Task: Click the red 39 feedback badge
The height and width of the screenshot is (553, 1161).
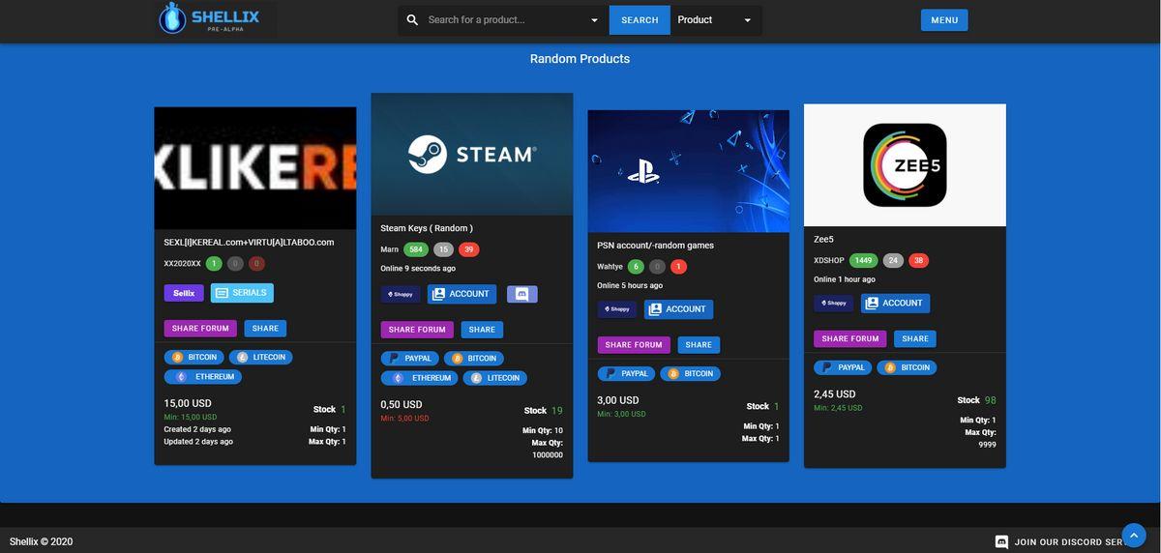Action: click(x=469, y=249)
